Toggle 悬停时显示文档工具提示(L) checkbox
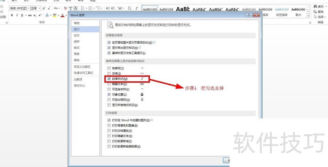 click(109, 53)
